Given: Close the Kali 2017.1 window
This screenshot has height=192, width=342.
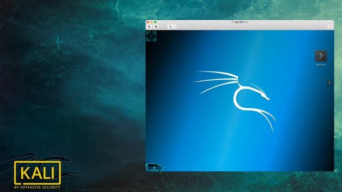Looking at the screenshot, I should [147, 22].
